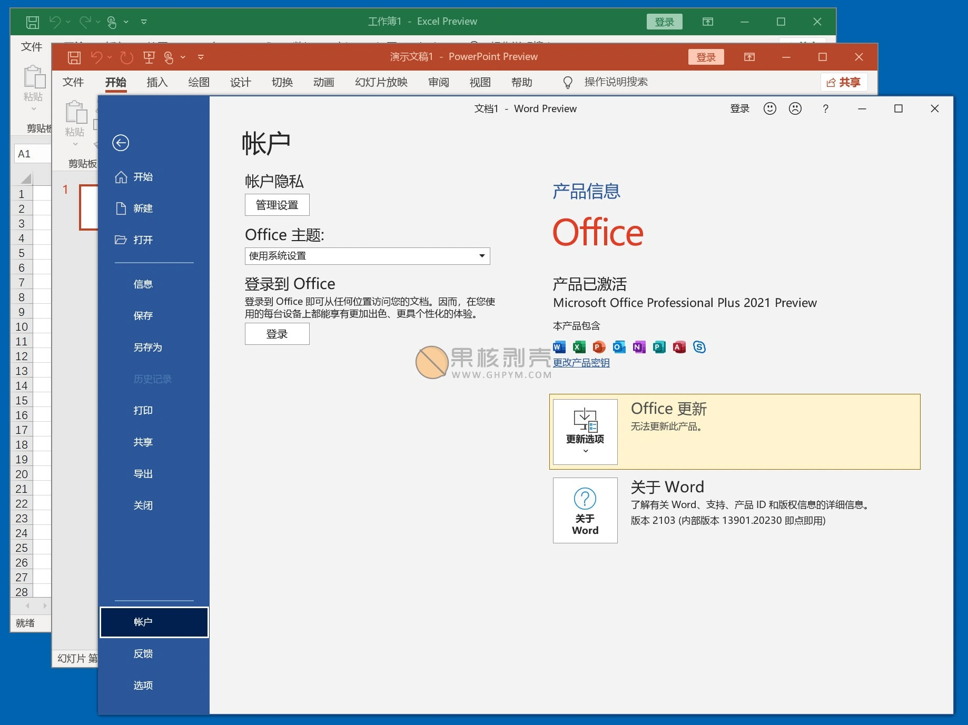Image resolution: width=968 pixels, height=725 pixels.
Task: Click 登录 in Excel title bar
Action: coord(665,22)
